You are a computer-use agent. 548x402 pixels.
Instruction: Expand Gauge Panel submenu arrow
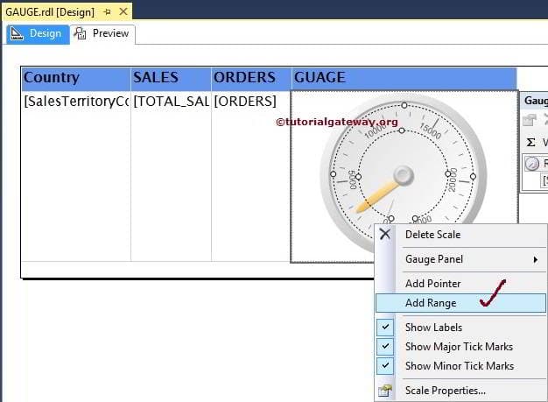point(536,259)
